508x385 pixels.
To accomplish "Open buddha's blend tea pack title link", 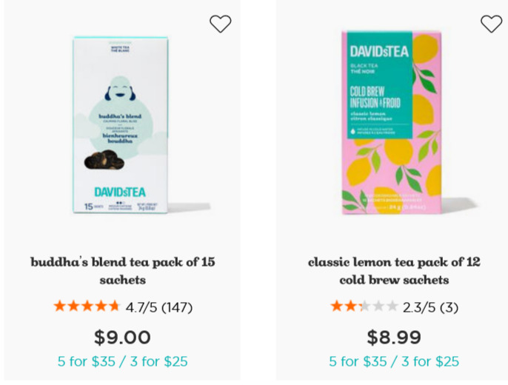I will (x=123, y=271).
